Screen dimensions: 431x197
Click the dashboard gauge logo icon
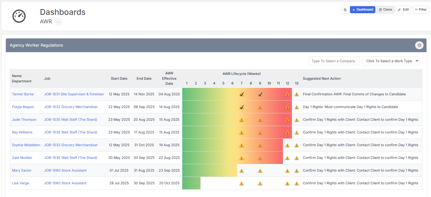pos(19,16)
